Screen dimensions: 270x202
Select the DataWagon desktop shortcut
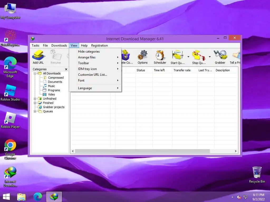coord(10,38)
